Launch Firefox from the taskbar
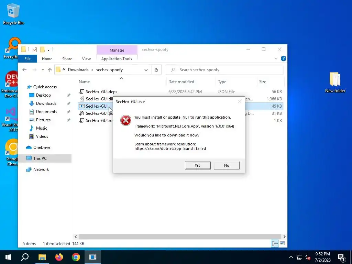This screenshot has width=352, height=264. coord(59,257)
